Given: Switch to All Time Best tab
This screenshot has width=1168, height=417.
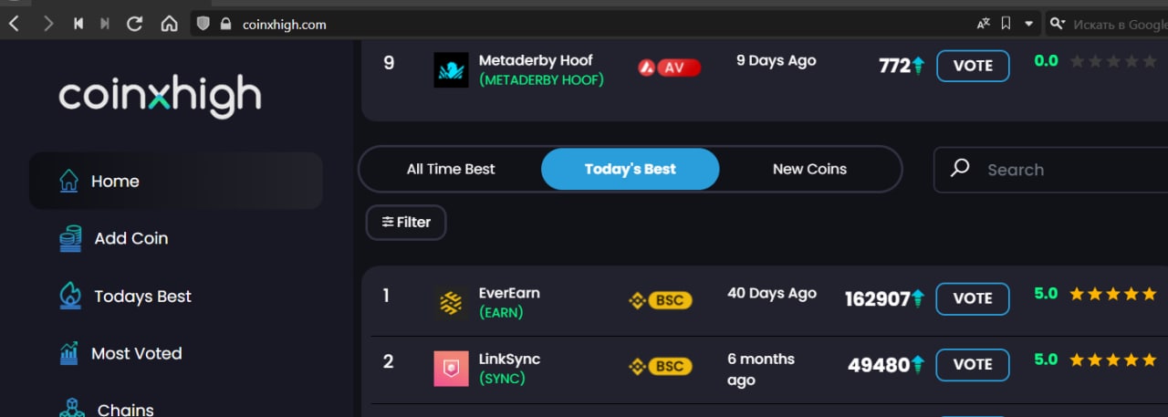Looking at the screenshot, I should click(451, 169).
